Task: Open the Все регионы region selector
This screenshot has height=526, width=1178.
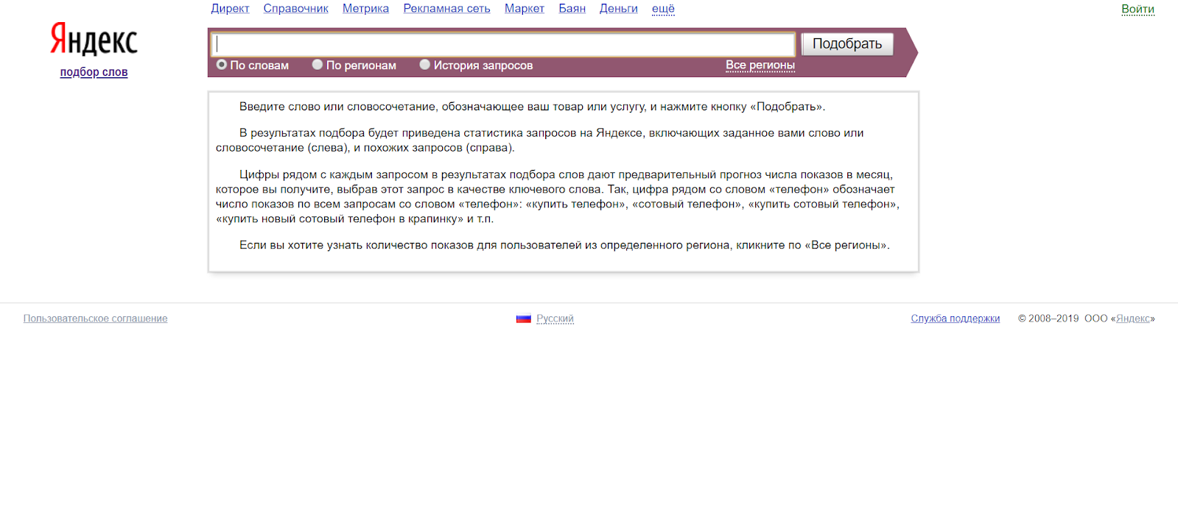Action: point(760,65)
